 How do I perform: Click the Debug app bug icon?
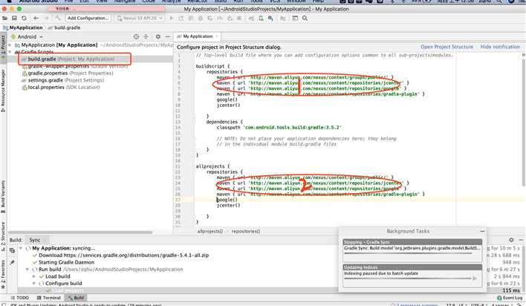coord(201,18)
